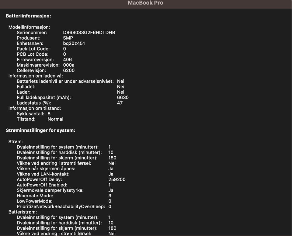Click the Syklusantall label
The height and width of the screenshot is (236, 292).
point(30,114)
